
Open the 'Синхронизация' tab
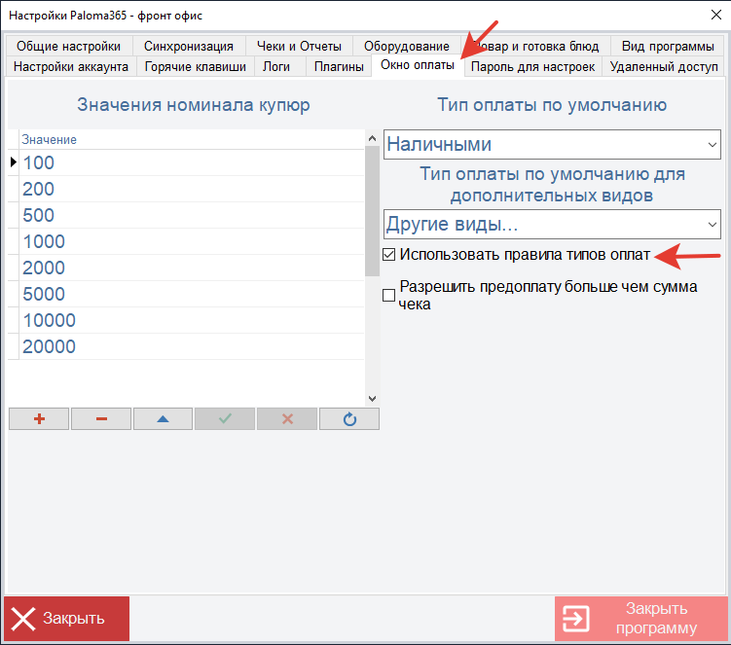pos(188,46)
